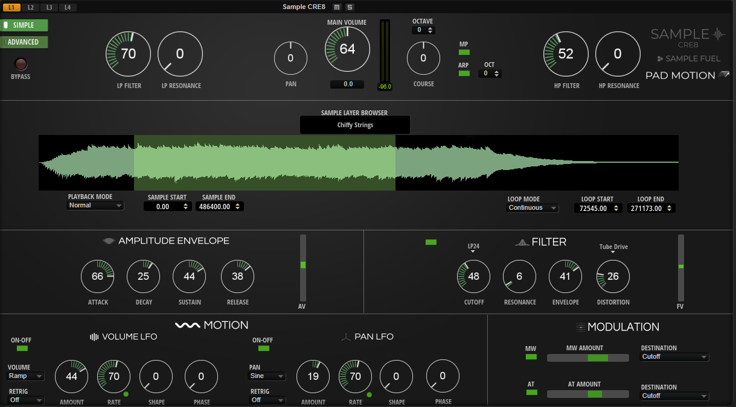This screenshot has height=407, width=736.
Task: Toggle the MP green switch
Action: (x=464, y=52)
